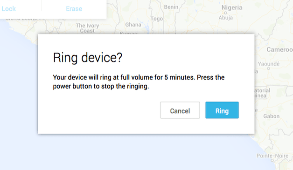Dismiss the dialog with the Cancel button
The width and height of the screenshot is (293, 170).
[x=180, y=110]
